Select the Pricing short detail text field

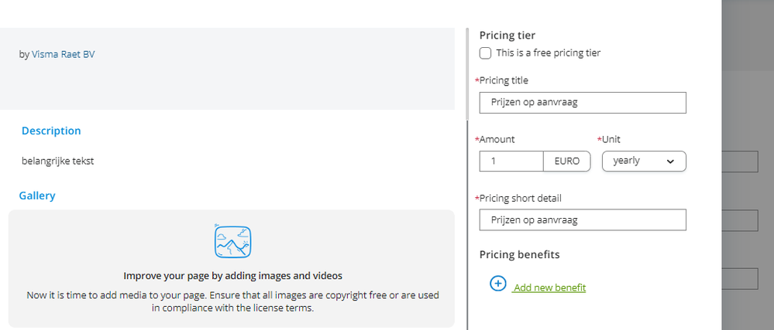click(x=583, y=219)
